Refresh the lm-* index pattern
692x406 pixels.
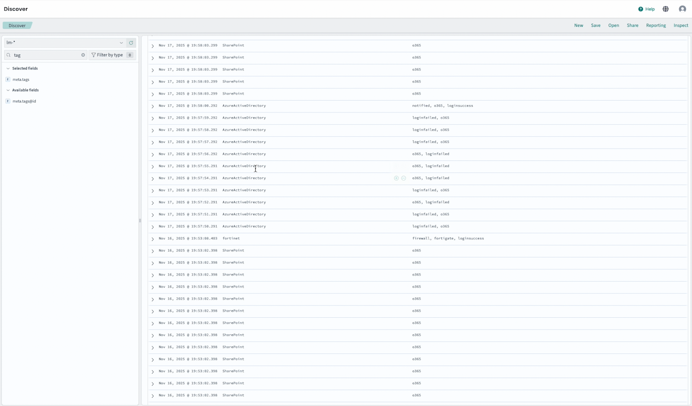131,43
